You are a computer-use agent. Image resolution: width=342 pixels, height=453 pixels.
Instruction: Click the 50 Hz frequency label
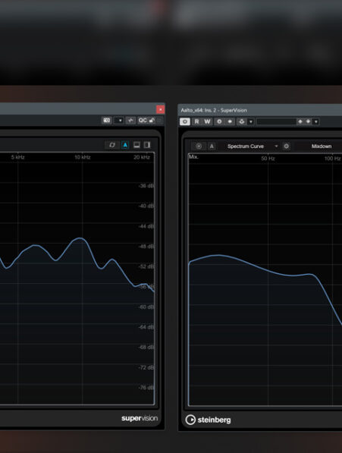tap(268, 159)
